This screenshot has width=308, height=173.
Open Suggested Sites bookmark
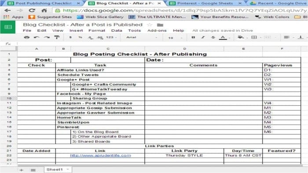[50, 17]
